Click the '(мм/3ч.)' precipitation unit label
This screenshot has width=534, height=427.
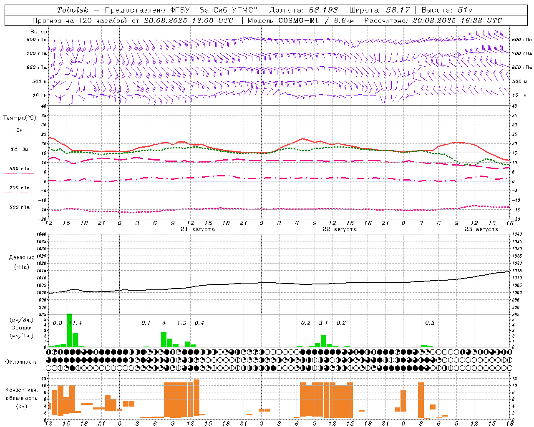coord(22,320)
